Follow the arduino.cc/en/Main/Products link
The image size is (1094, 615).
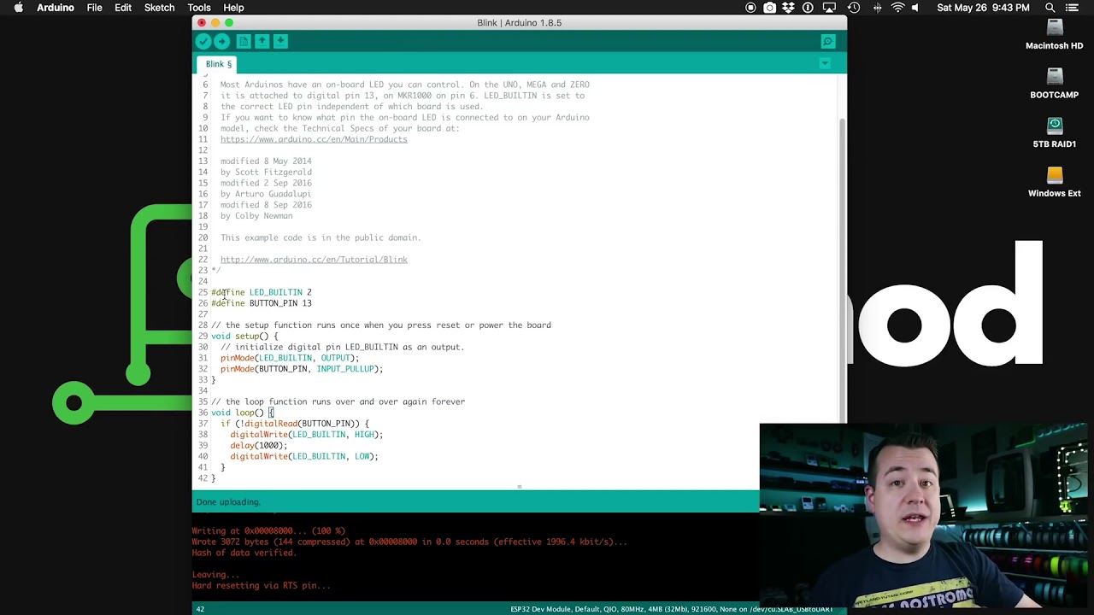click(314, 139)
